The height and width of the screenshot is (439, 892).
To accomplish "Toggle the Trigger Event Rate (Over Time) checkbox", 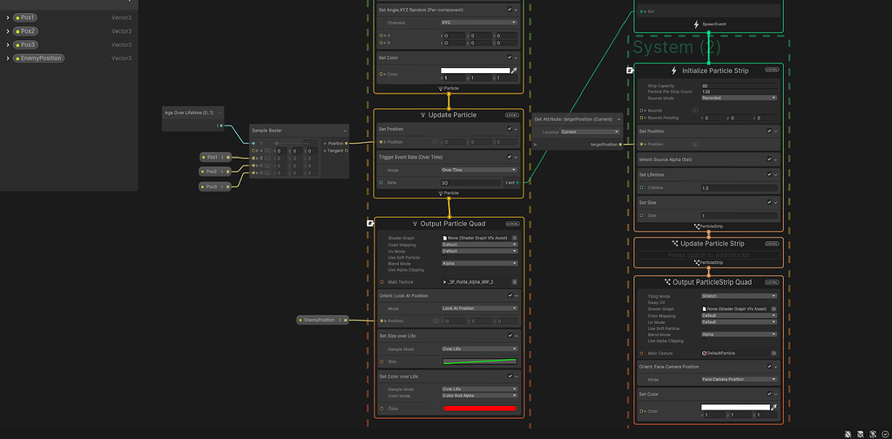I will [509, 157].
